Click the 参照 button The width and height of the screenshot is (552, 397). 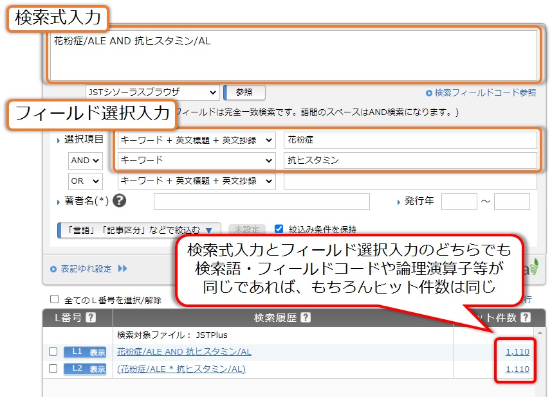click(x=244, y=93)
